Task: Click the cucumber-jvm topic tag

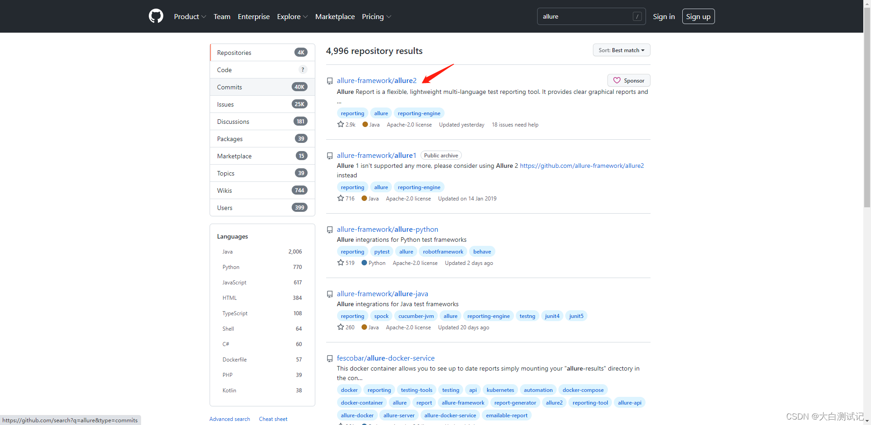Action: click(416, 316)
